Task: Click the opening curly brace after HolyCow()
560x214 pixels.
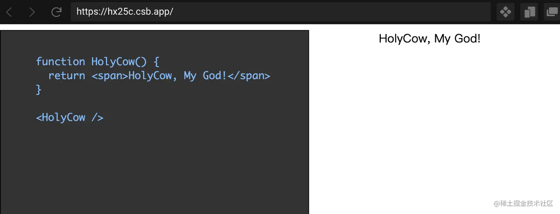Action: (156, 61)
